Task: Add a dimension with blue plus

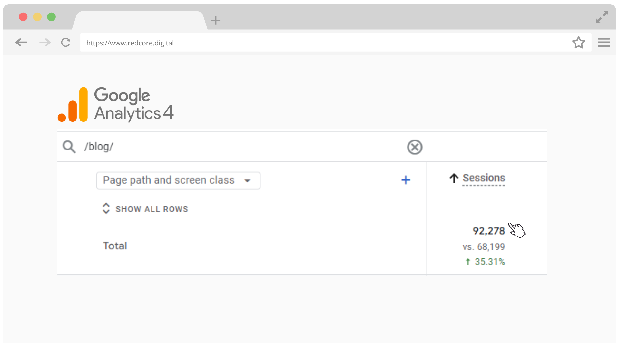Action: pos(406,180)
